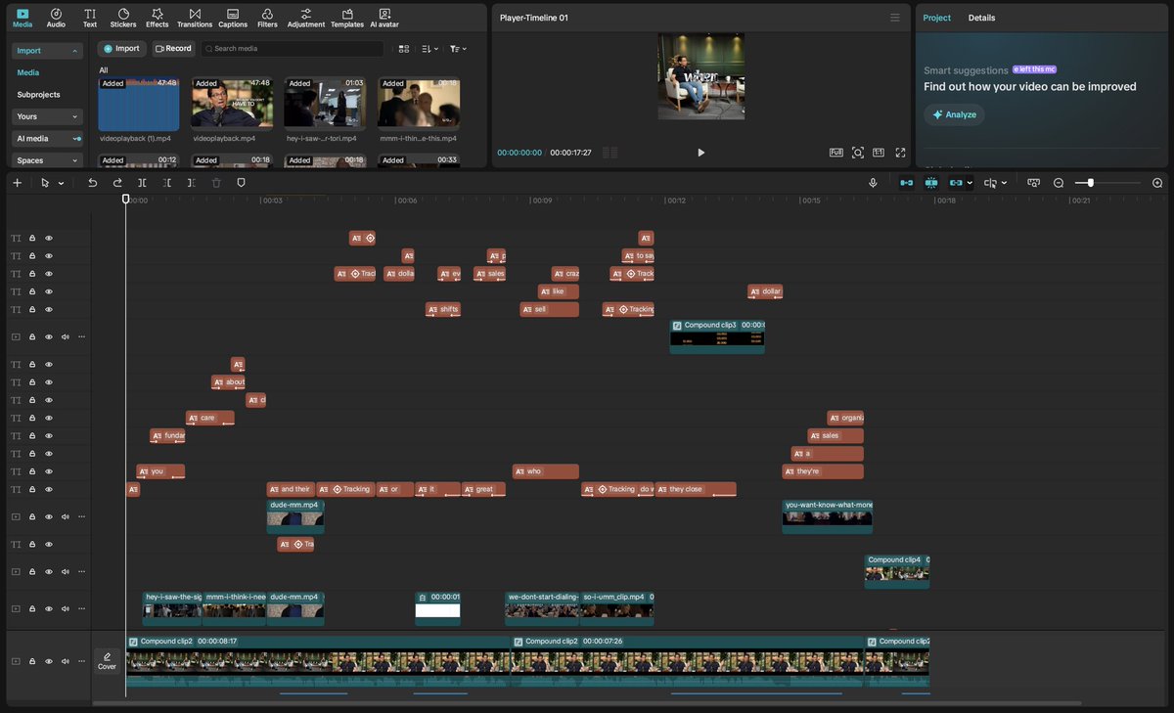Open the media filter dropdown
Image resolution: width=1174 pixels, height=713 pixels.
[x=458, y=48]
